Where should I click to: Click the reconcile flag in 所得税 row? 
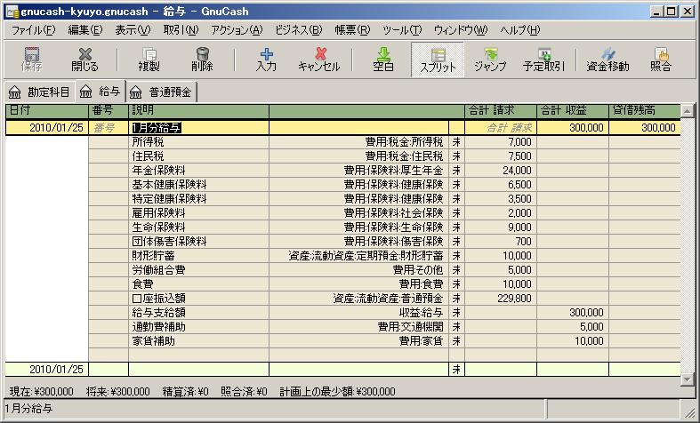click(455, 142)
